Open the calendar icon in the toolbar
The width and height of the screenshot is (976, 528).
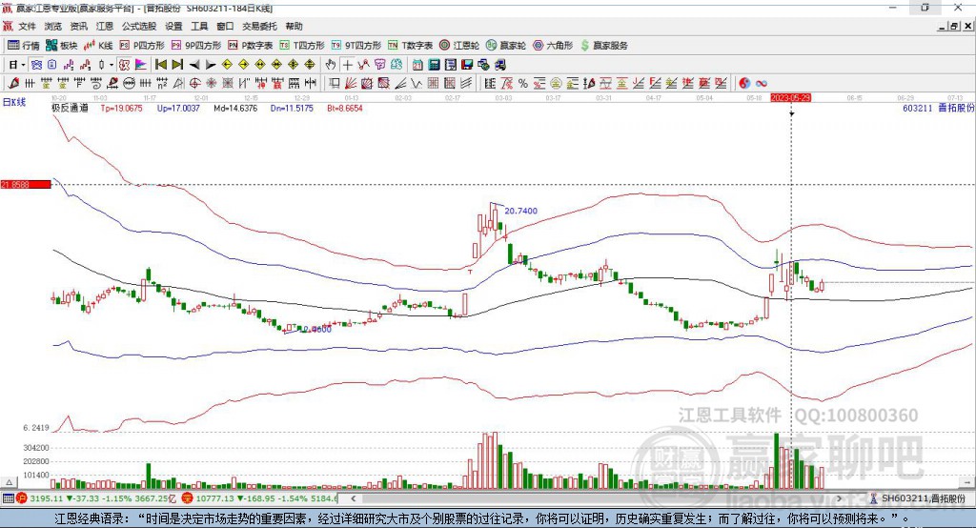(417, 65)
